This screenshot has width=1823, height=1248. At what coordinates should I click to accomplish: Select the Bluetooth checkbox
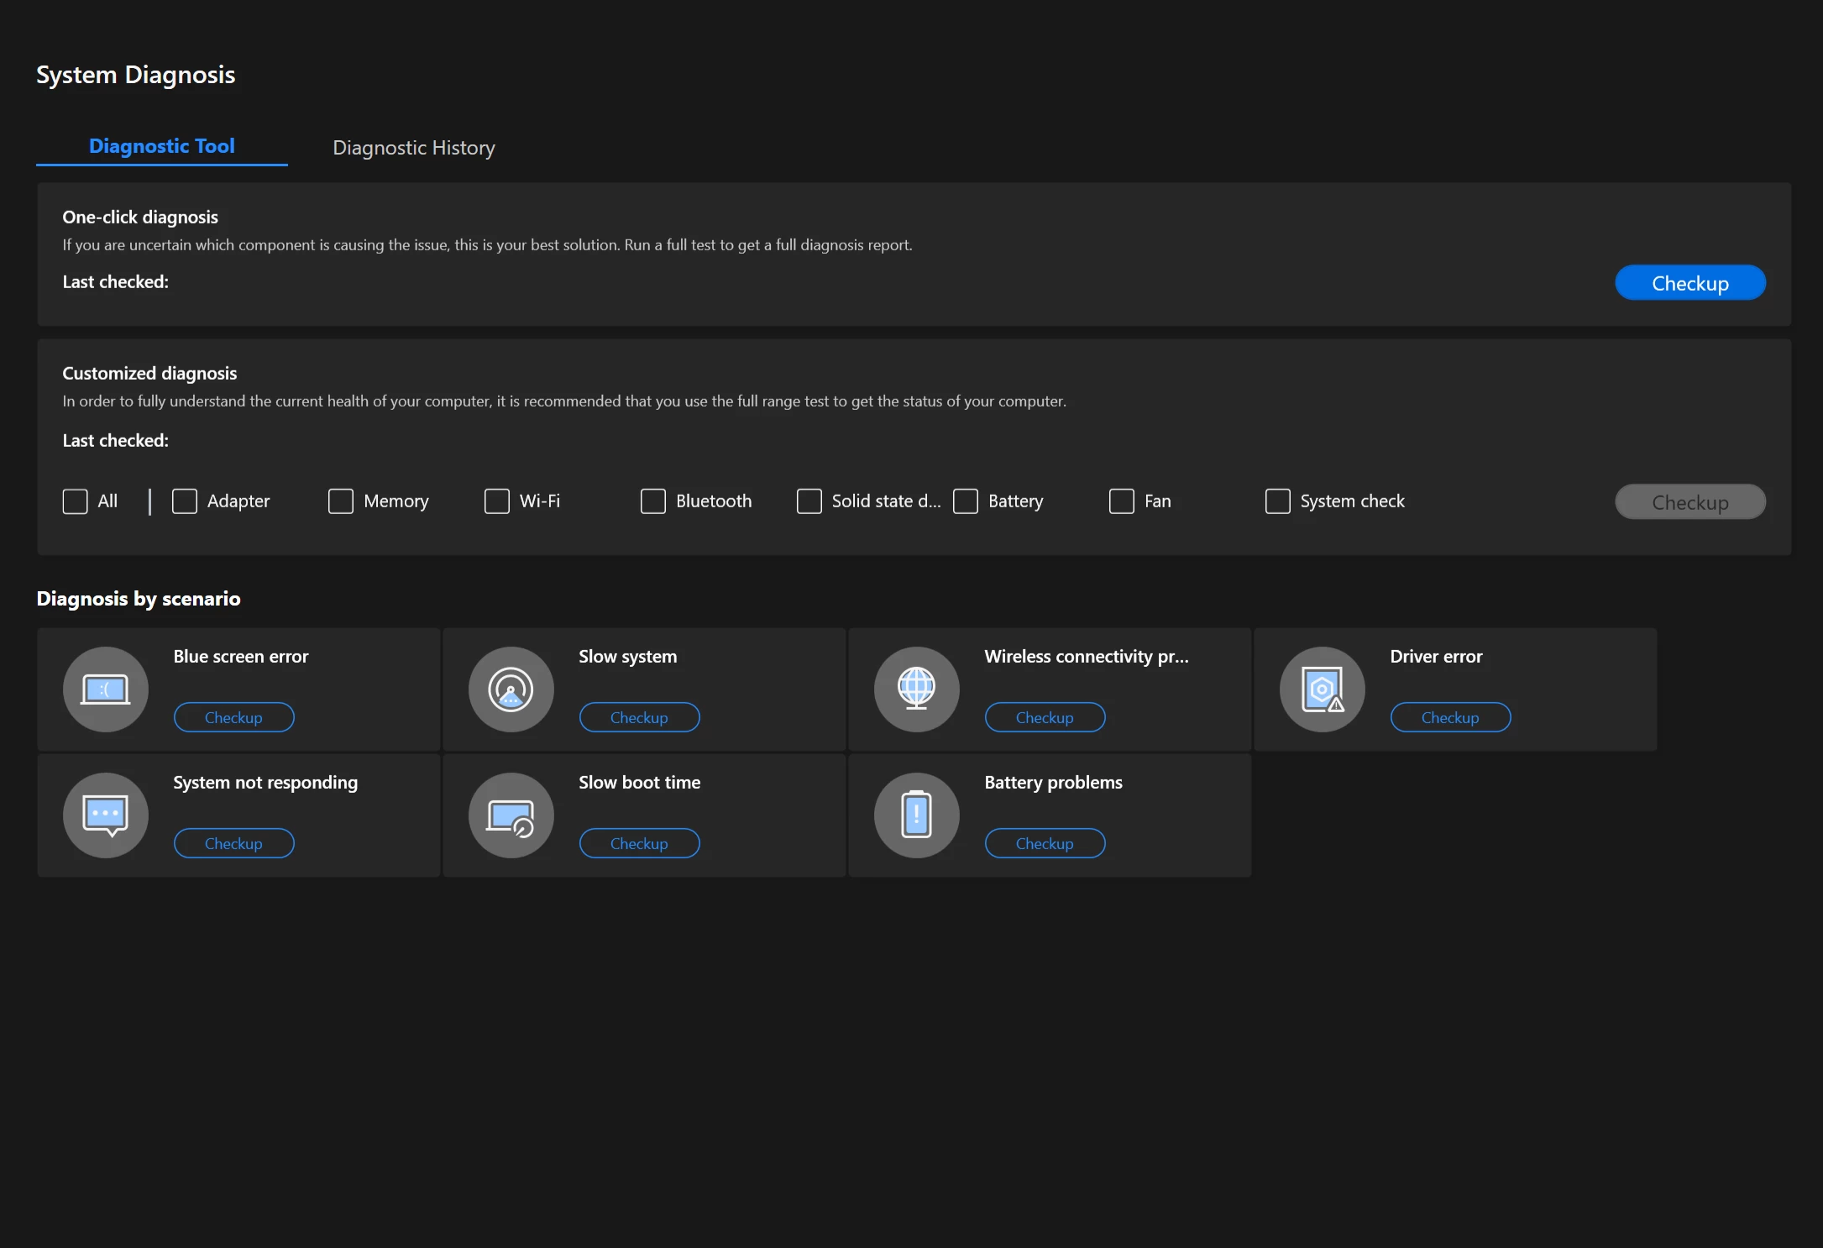[x=653, y=501]
